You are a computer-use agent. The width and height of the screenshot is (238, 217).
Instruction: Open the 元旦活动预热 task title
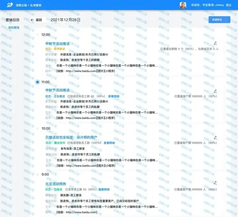[x=56, y=183]
